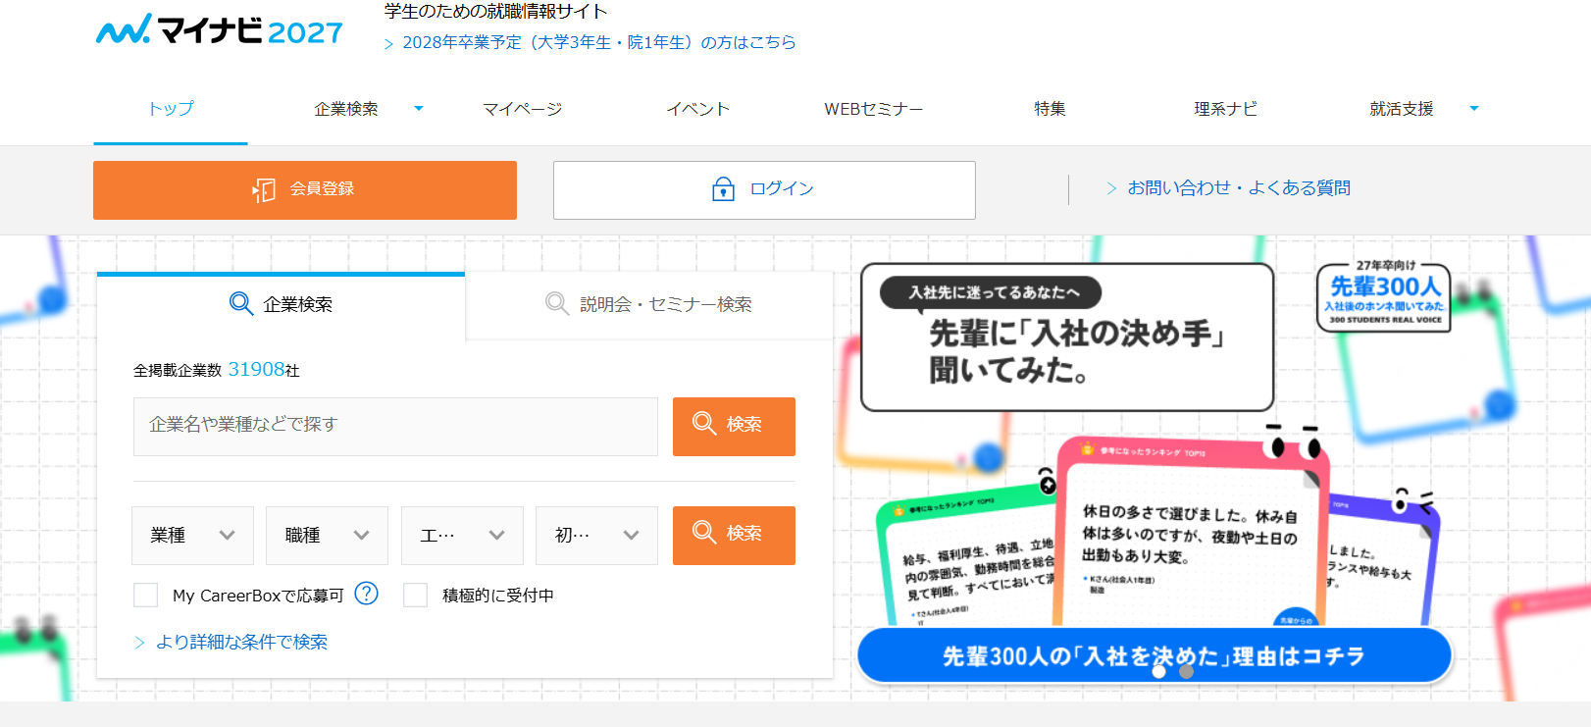Open the 業種 dropdown
The width and height of the screenshot is (1591, 727).
pos(192,536)
